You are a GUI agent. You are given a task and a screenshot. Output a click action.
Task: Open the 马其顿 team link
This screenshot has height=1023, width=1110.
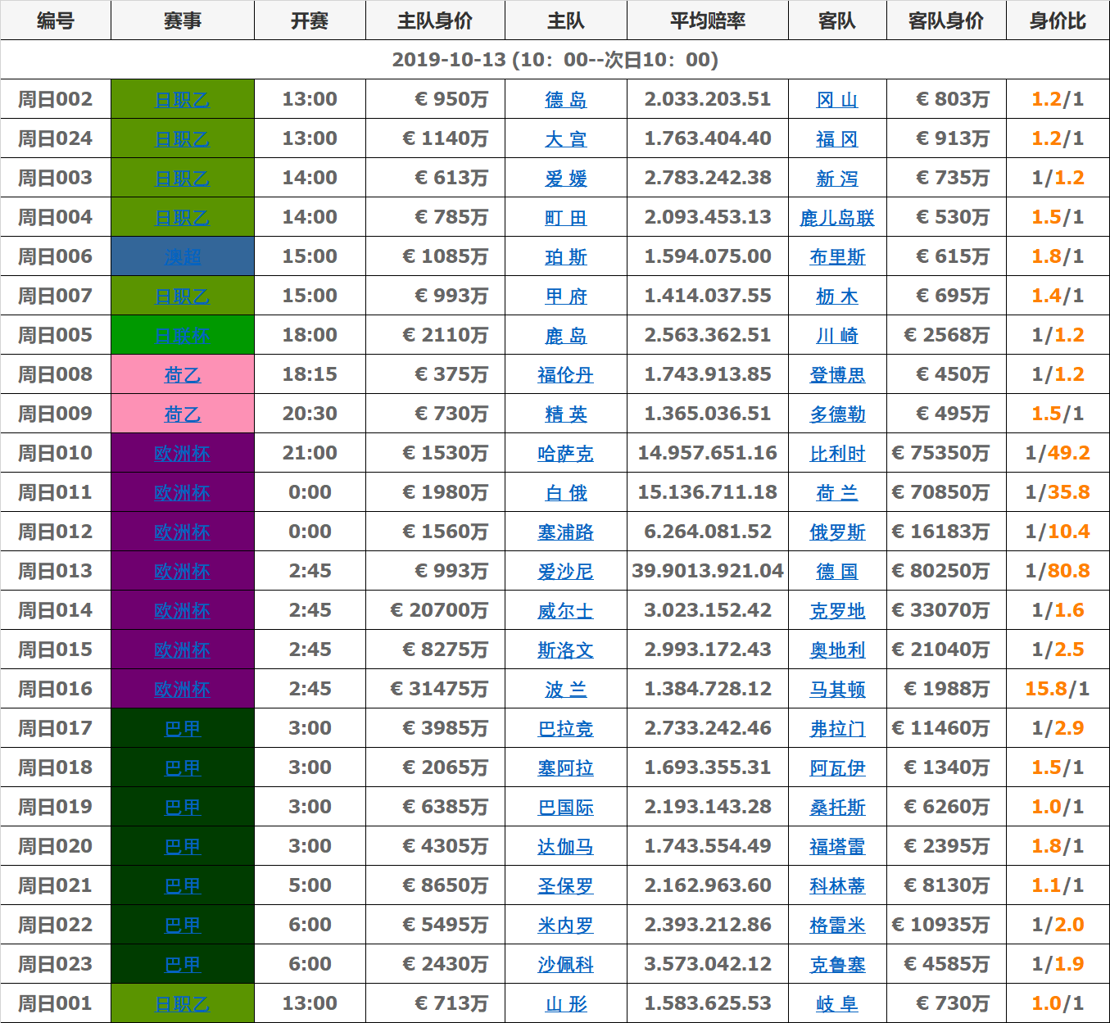click(837, 690)
